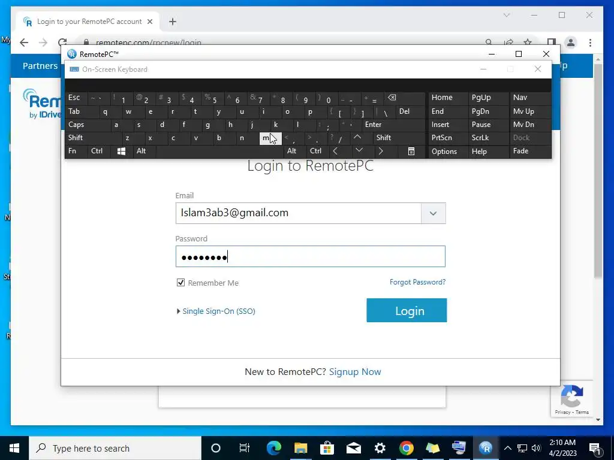Open Chrome three-dot menu
This screenshot has height=460, width=614.
tap(590, 43)
